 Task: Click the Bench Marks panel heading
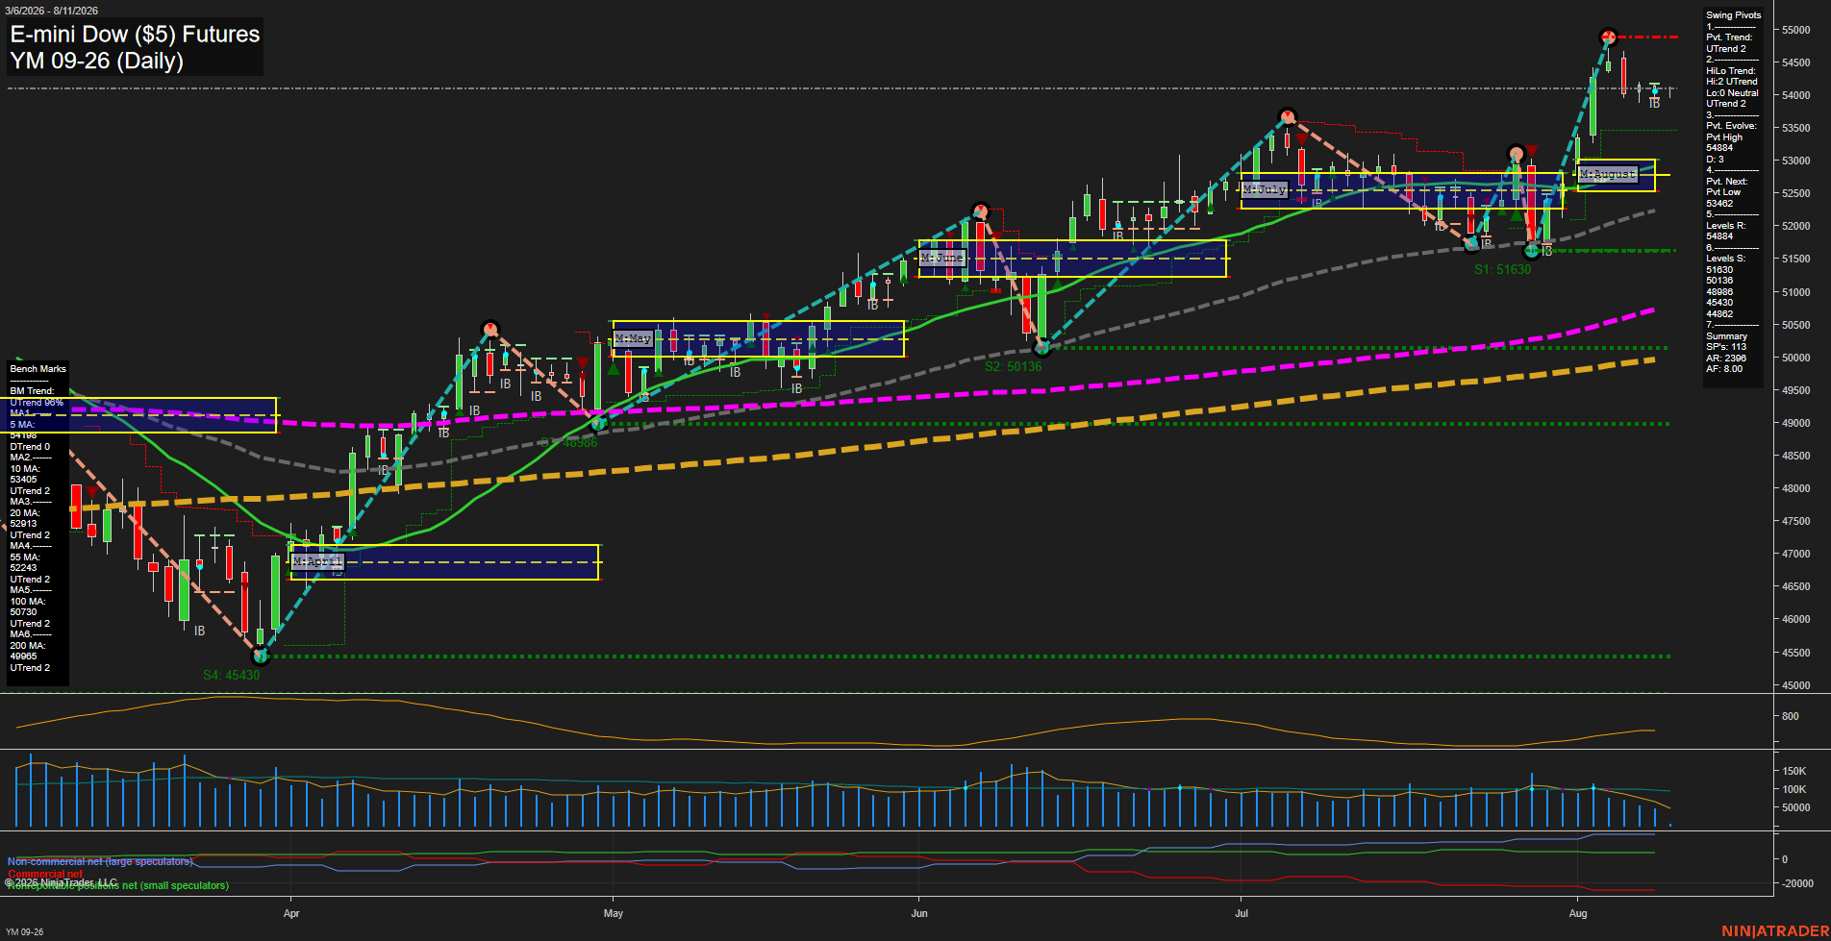pos(38,369)
